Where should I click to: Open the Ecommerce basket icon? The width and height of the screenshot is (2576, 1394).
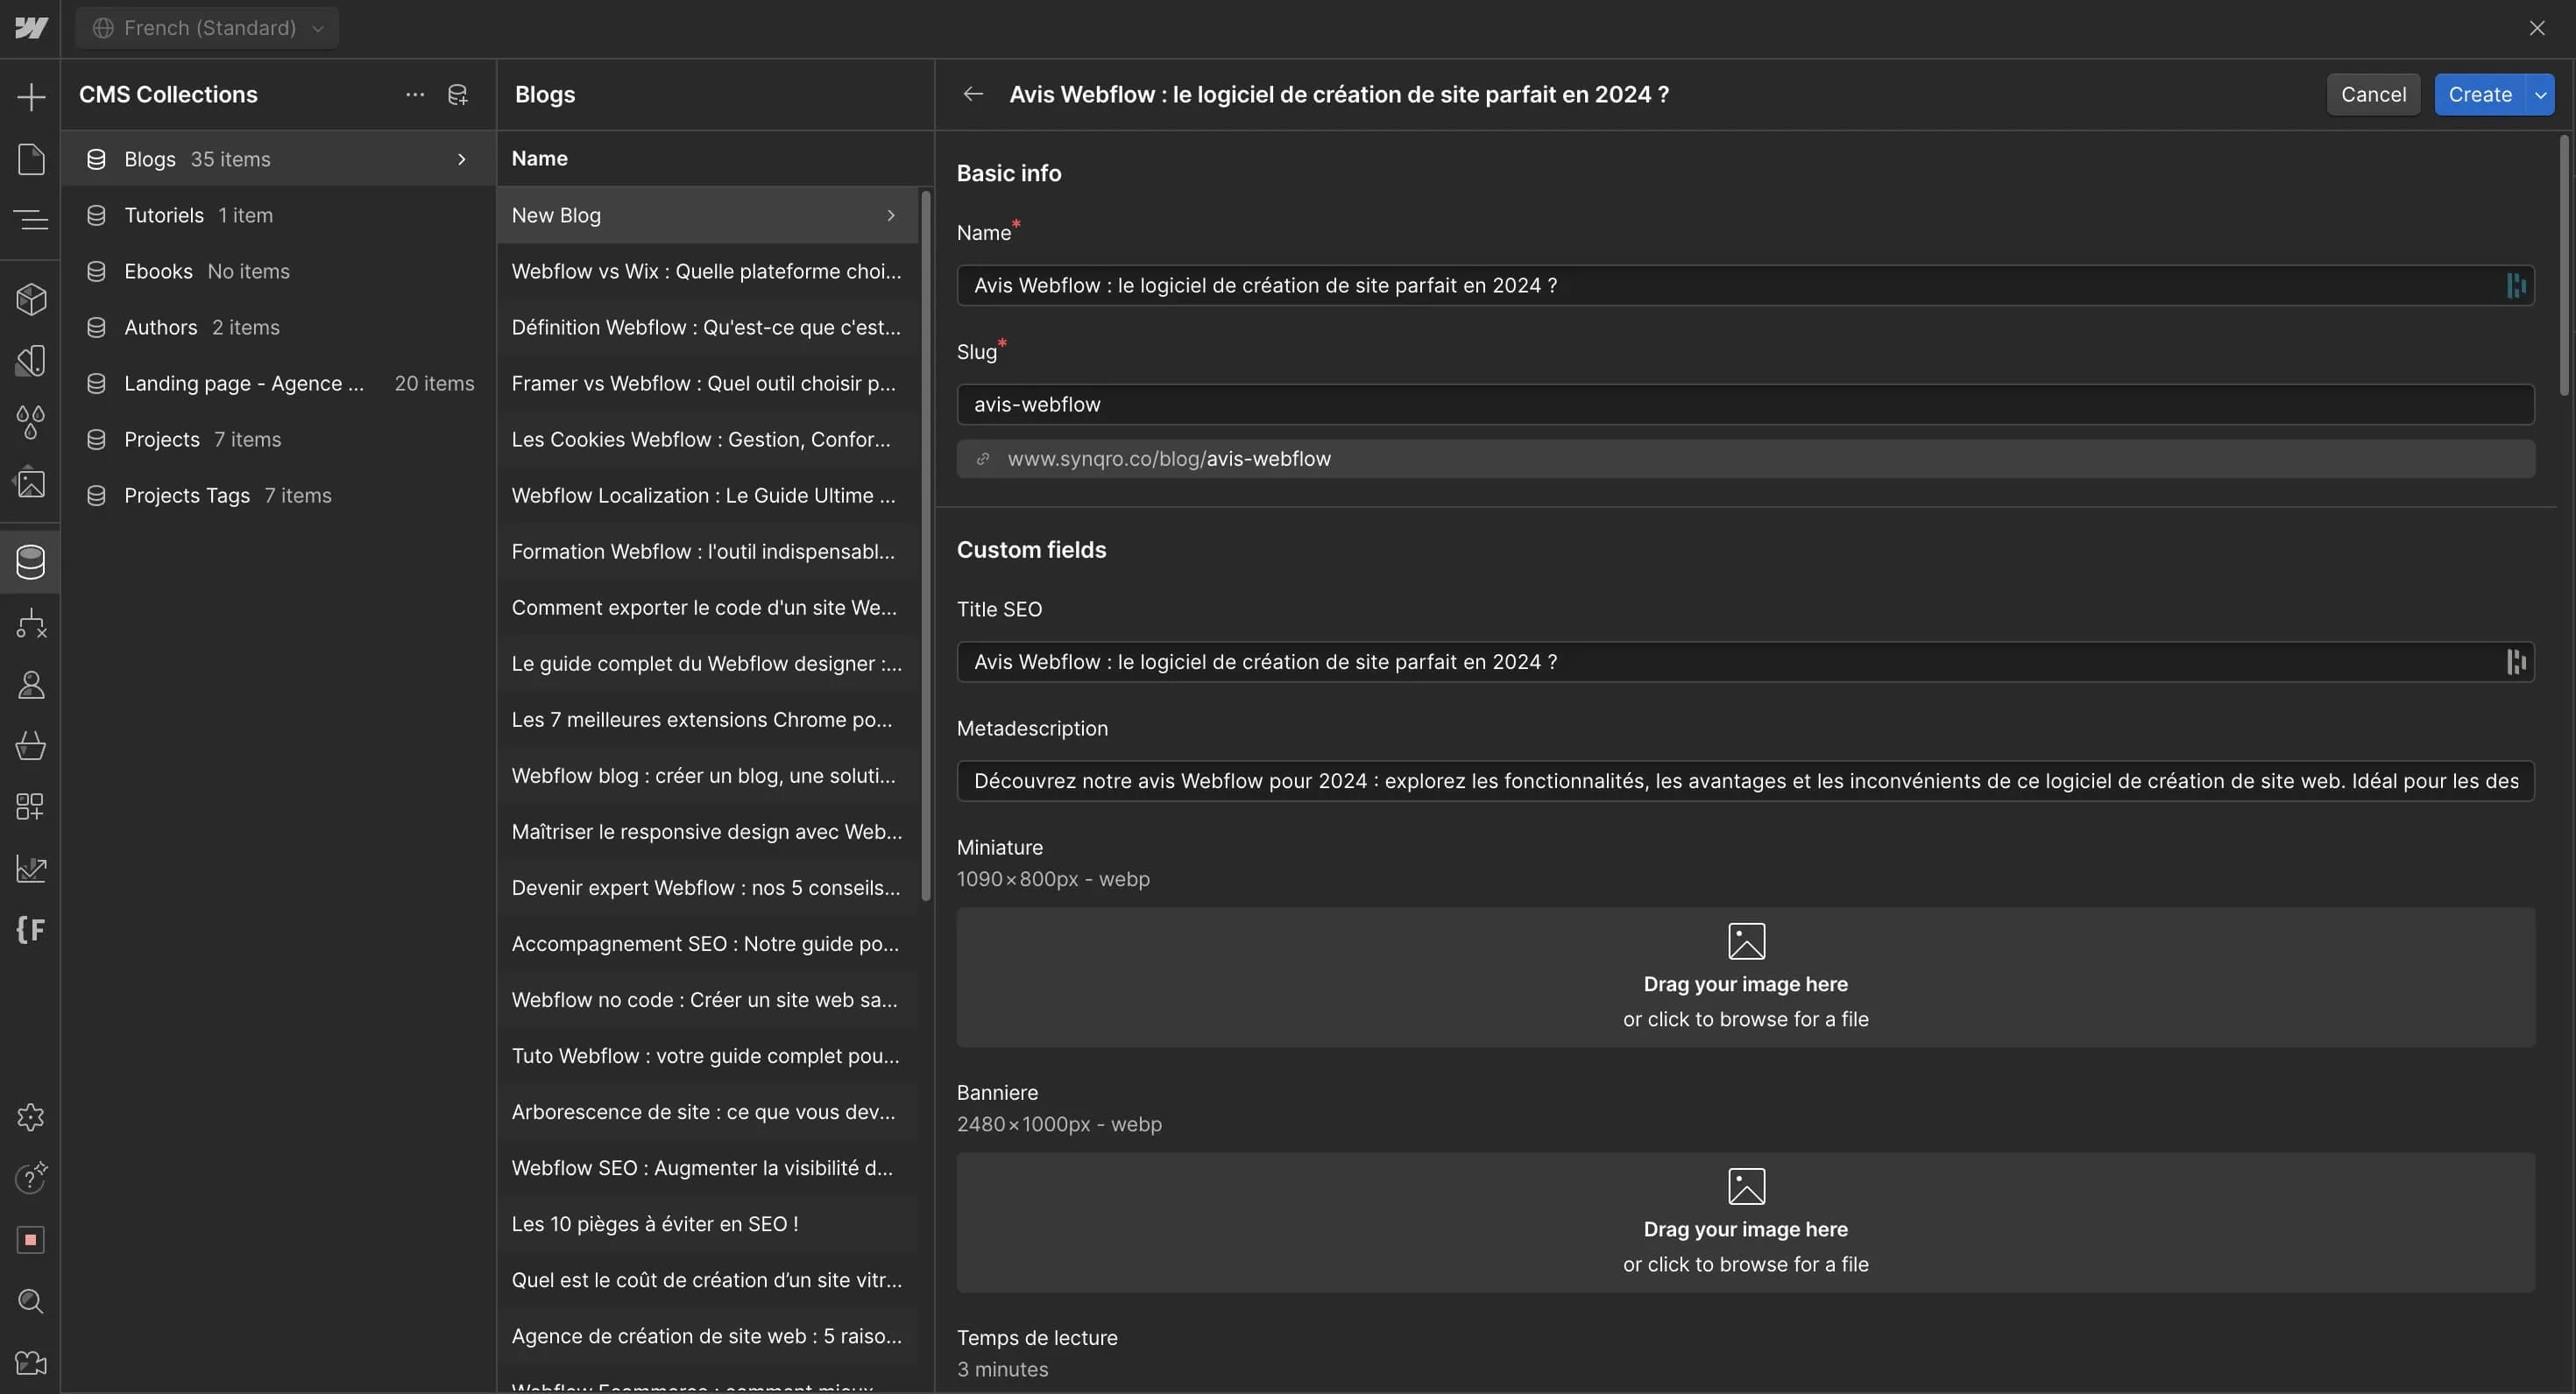(x=31, y=745)
